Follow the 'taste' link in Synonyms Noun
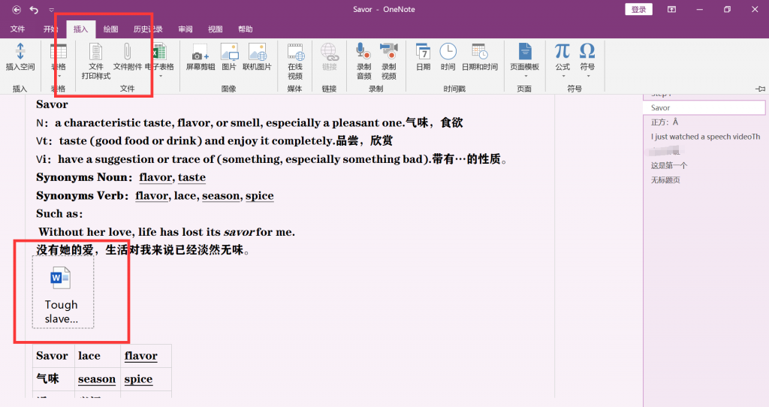Image resolution: width=769 pixels, height=407 pixels. tap(191, 177)
